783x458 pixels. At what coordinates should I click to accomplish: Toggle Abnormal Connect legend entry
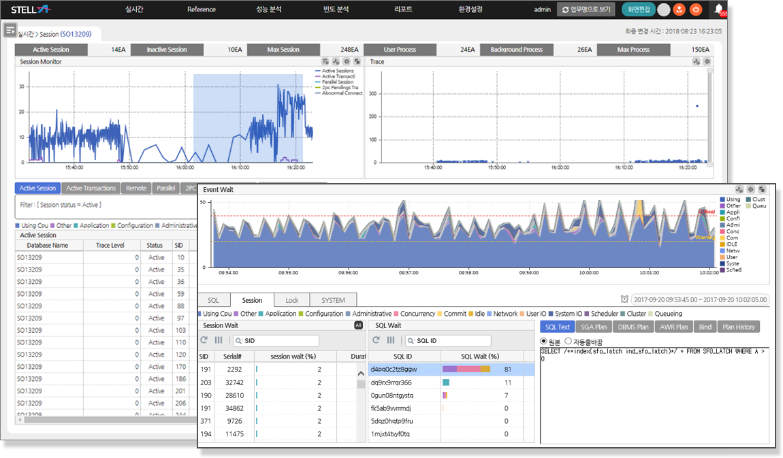coord(338,93)
